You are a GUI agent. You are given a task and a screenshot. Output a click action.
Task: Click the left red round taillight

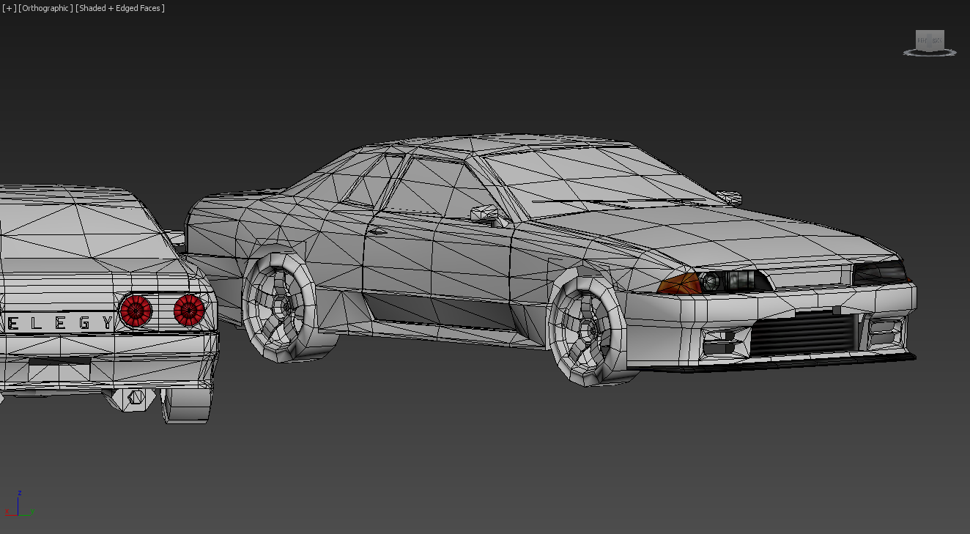point(136,311)
